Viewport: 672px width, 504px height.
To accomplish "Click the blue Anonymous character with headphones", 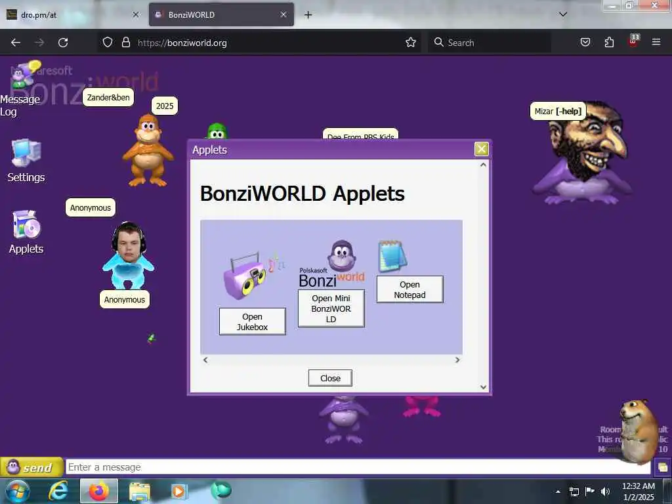I will (x=128, y=255).
